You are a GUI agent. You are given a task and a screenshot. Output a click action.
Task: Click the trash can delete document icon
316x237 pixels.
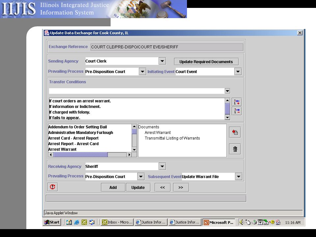[x=235, y=149]
